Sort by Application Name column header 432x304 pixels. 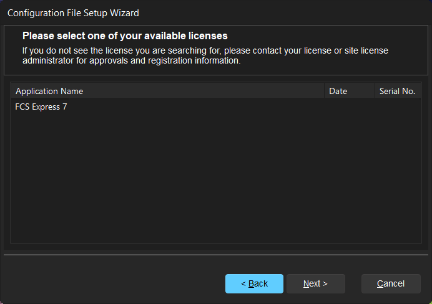pyautogui.click(x=49, y=91)
